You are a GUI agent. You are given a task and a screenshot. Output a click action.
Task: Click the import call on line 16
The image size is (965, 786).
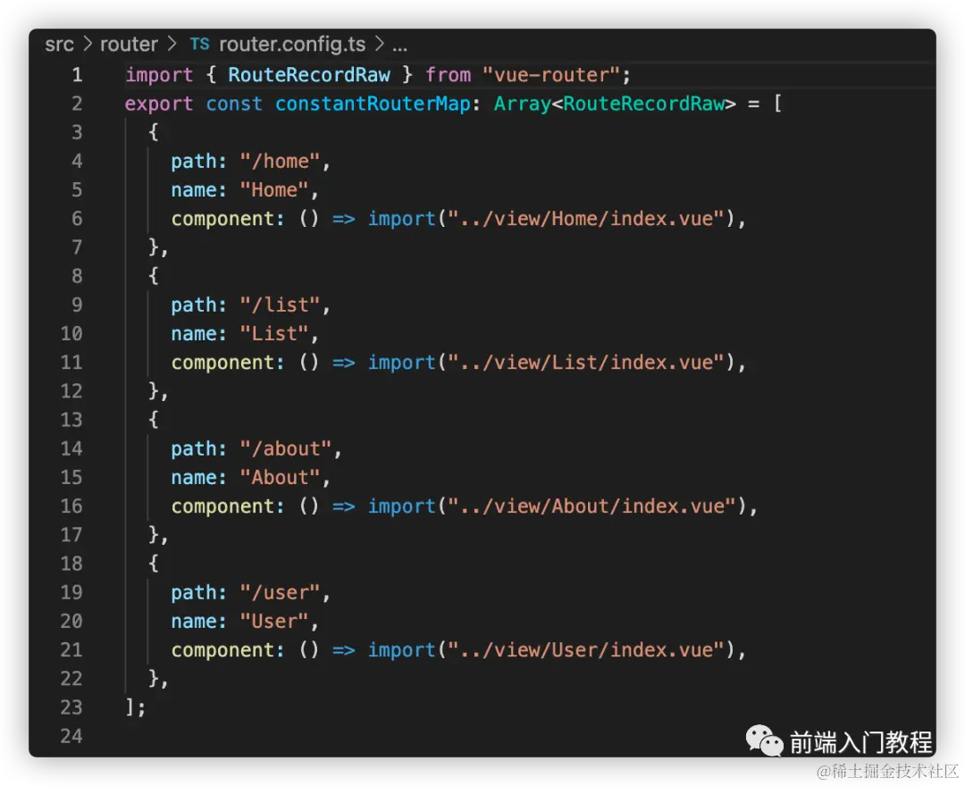pyautogui.click(x=401, y=506)
